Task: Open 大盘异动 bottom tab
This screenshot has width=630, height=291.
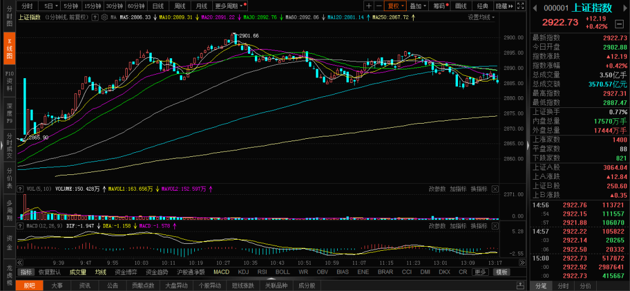Action: (x=176, y=286)
